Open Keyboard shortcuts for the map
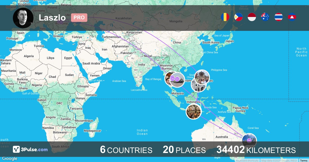The height and width of the screenshot is (162, 309). point(247,160)
